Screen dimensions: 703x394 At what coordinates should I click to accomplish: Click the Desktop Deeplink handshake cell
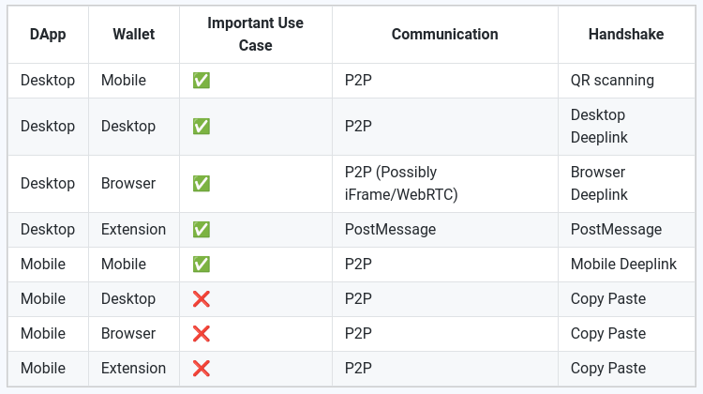(x=599, y=127)
